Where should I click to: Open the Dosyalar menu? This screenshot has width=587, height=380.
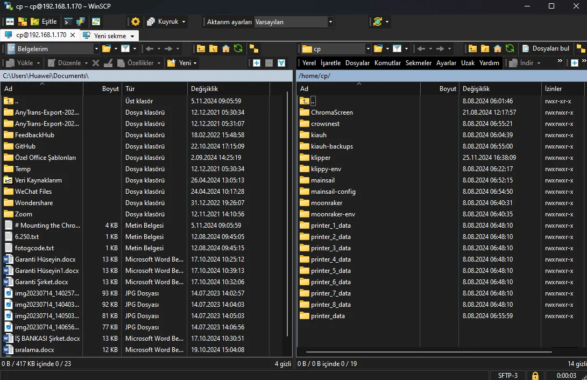coord(357,63)
